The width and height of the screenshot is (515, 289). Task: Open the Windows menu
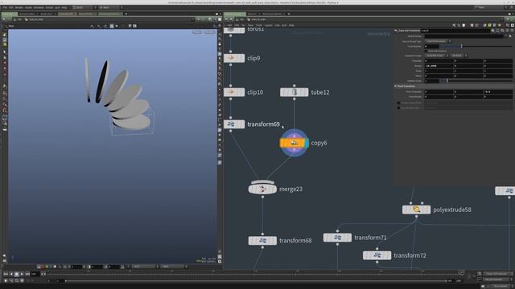(x=39, y=7)
